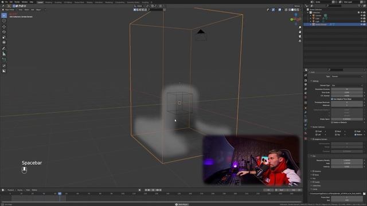Switch perspective/orthographic grid icon
367x206 pixels.
pyautogui.click(x=300, y=41)
